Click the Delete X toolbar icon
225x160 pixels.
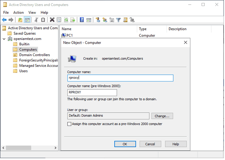click(x=52, y=20)
